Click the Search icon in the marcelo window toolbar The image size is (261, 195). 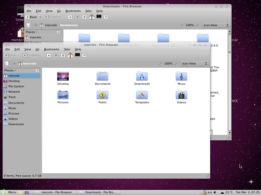pyautogui.click(x=85, y=55)
